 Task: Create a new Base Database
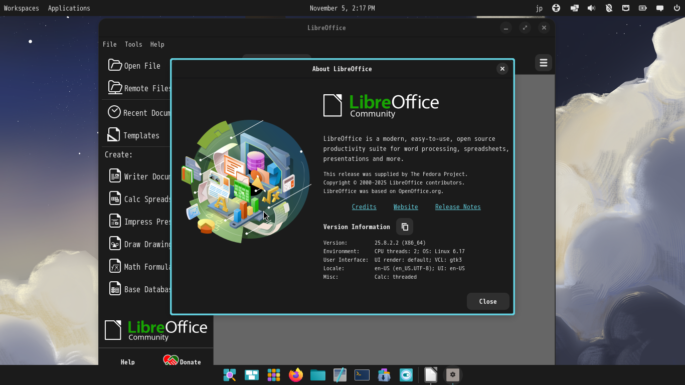[136, 289]
